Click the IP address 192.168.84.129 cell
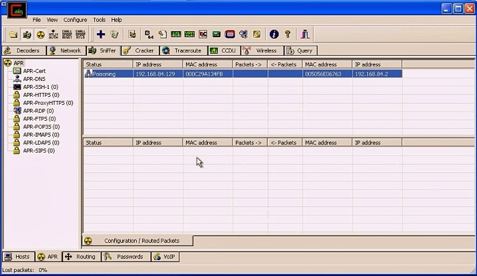 (x=158, y=74)
